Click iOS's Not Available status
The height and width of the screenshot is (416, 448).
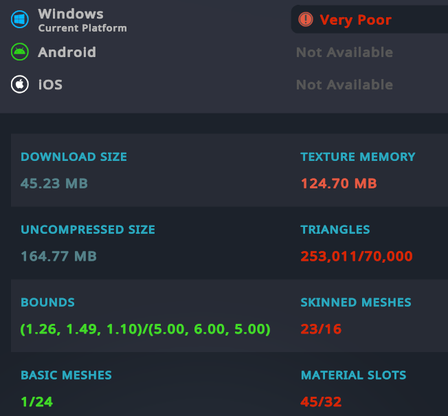pyautogui.click(x=344, y=85)
